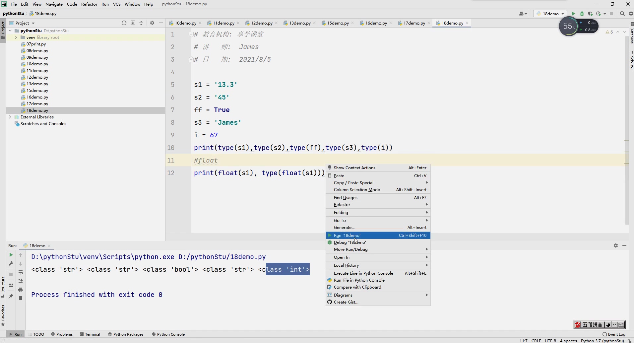
Task: Open the Event Log button
Action: pos(614,334)
